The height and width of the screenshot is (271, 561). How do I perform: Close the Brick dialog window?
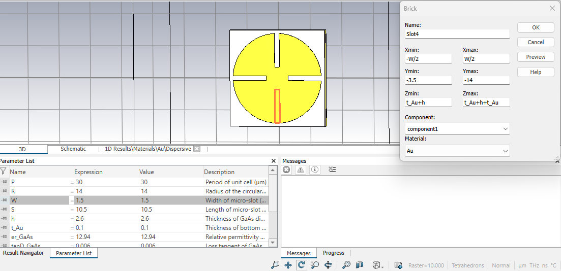(552, 9)
